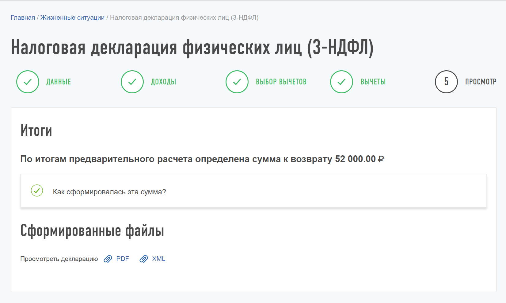Screen dimensions: 506x303
Task: Click the 52 000.00 ₽ refund amount
Action: click(359, 159)
